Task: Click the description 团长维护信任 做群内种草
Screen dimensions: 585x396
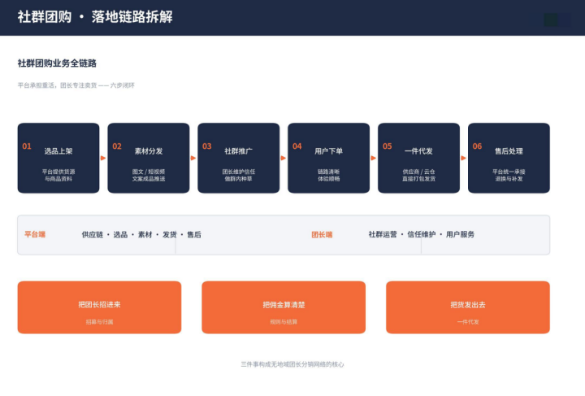Action: [238, 175]
